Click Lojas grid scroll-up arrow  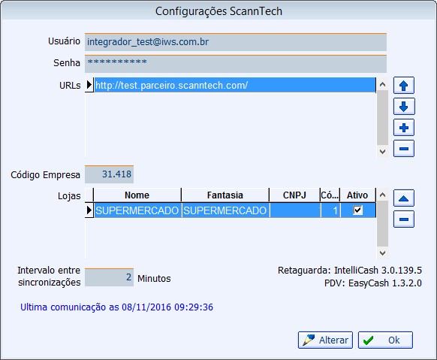(383, 195)
